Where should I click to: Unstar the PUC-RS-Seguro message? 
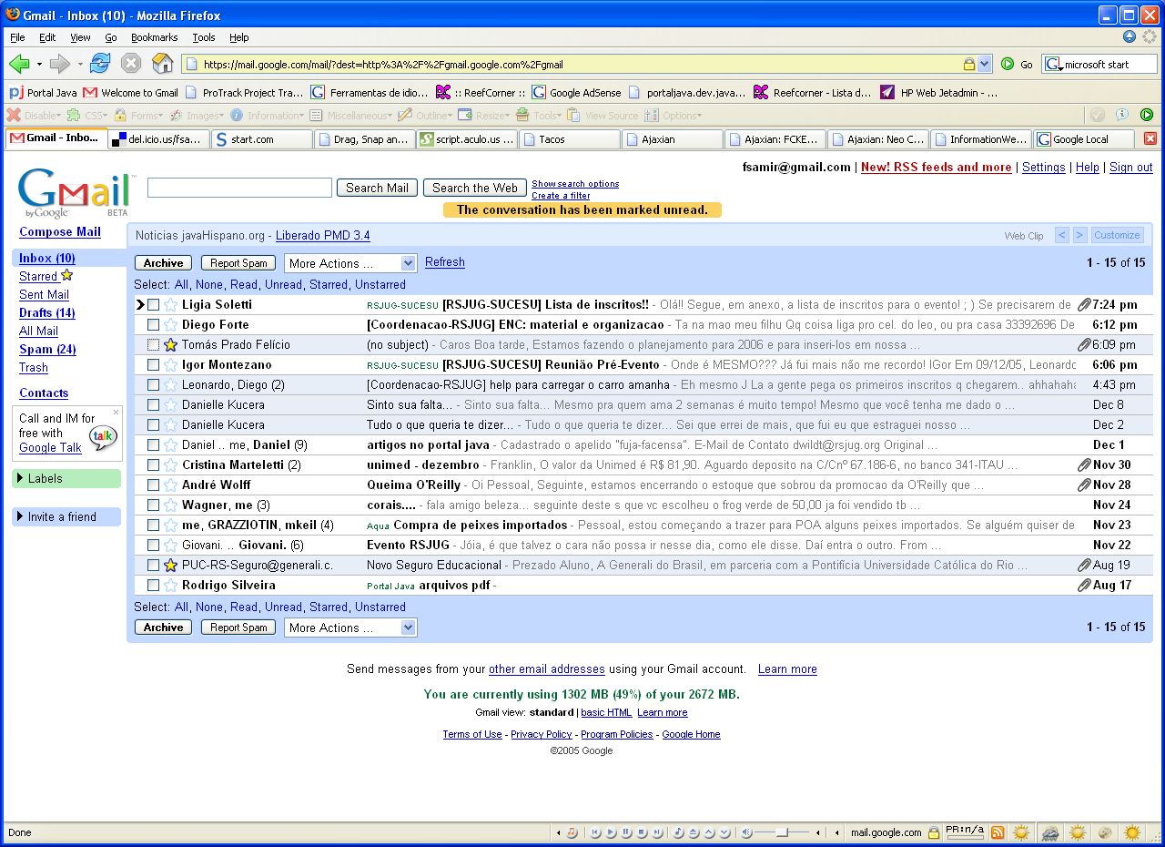click(170, 566)
